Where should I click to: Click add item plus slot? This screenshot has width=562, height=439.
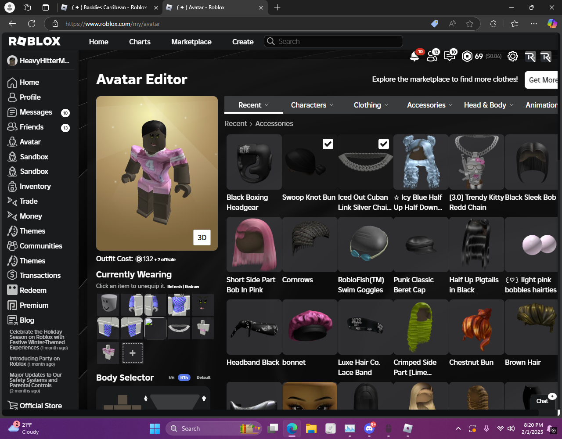pos(133,353)
